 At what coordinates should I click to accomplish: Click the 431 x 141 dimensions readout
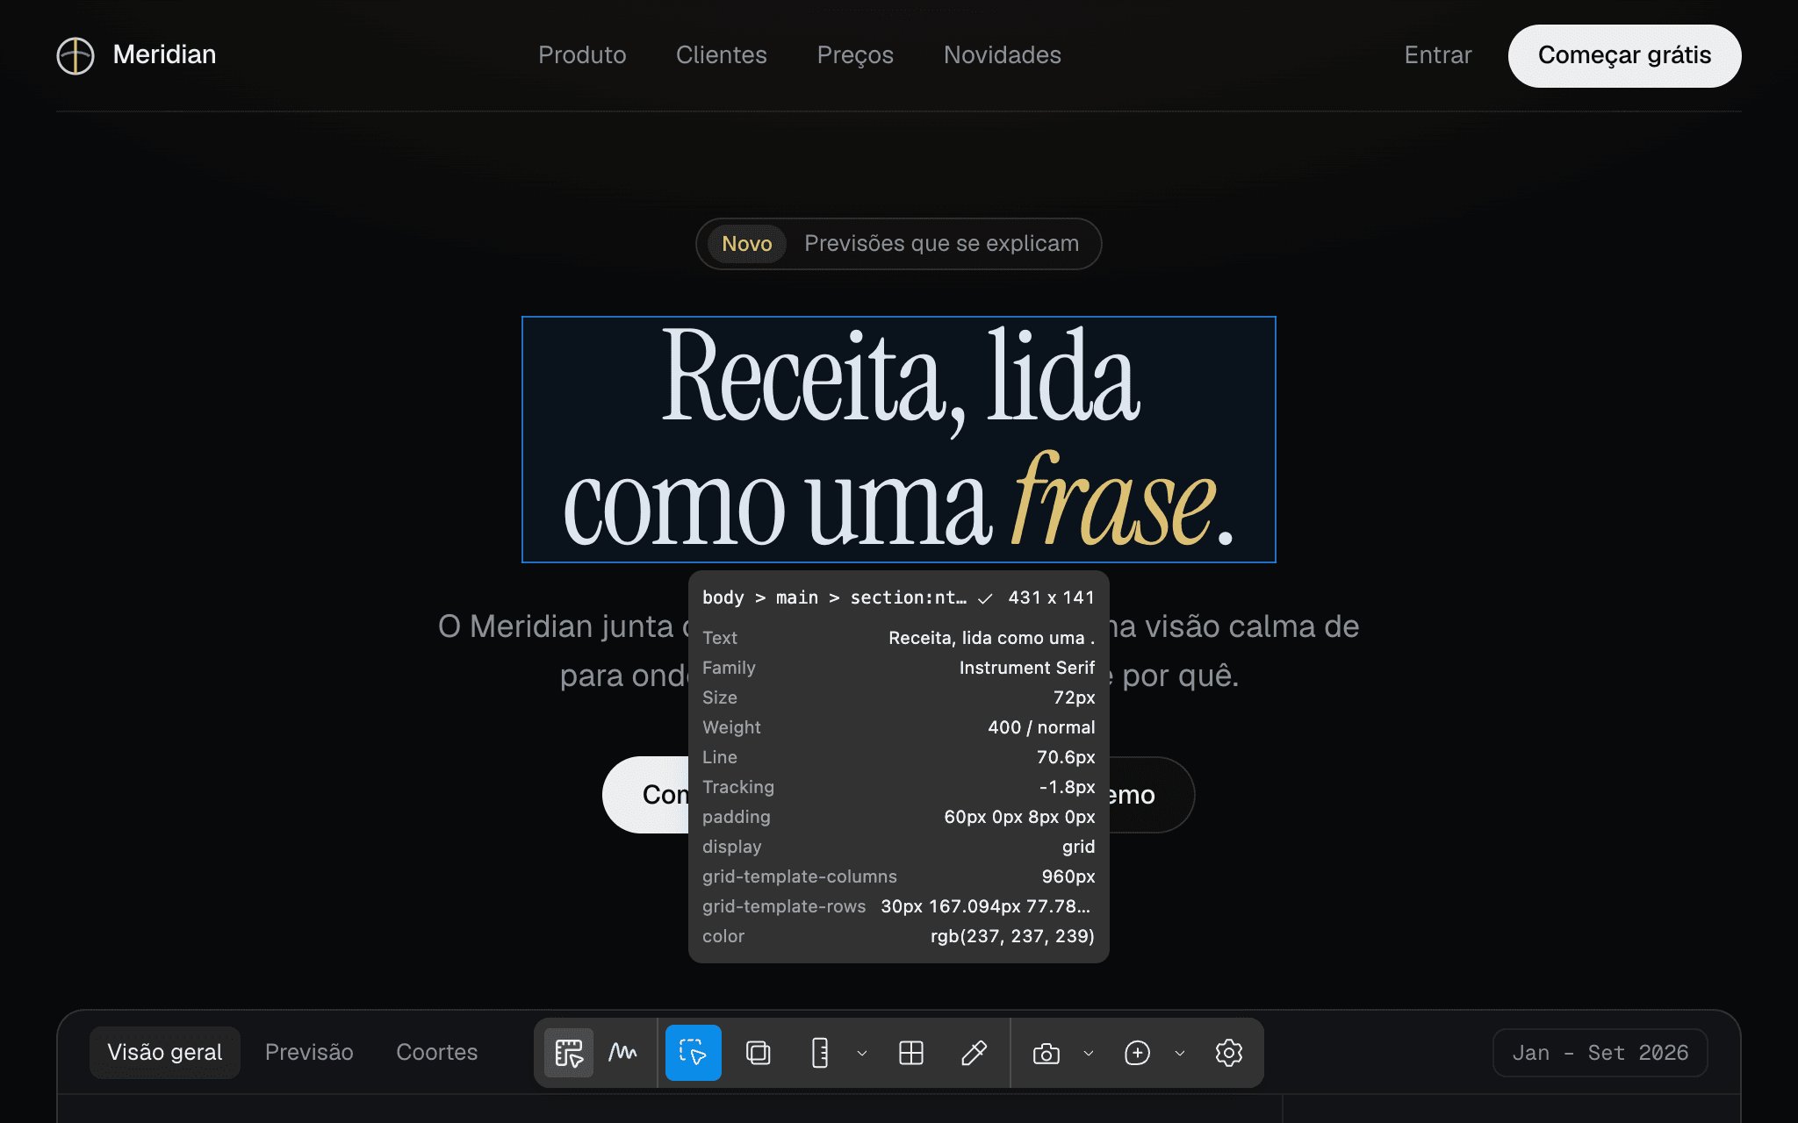pyautogui.click(x=1052, y=597)
